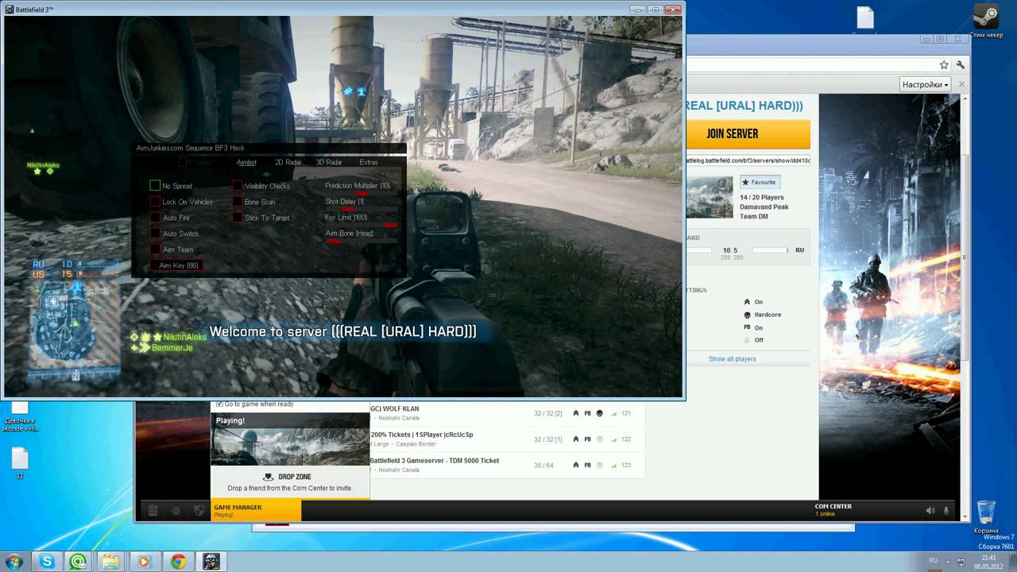Check the Visibility Checks box
The width and height of the screenshot is (1017, 572).
click(x=238, y=186)
